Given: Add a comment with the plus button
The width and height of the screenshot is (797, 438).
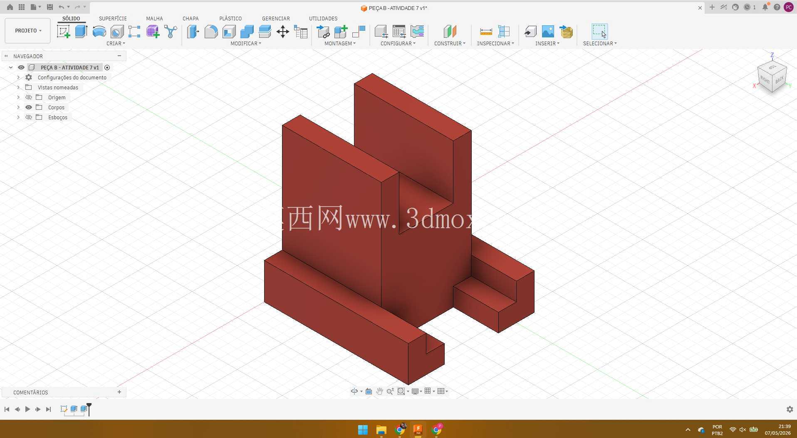Looking at the screenshot, I should (x=119, y=392).
